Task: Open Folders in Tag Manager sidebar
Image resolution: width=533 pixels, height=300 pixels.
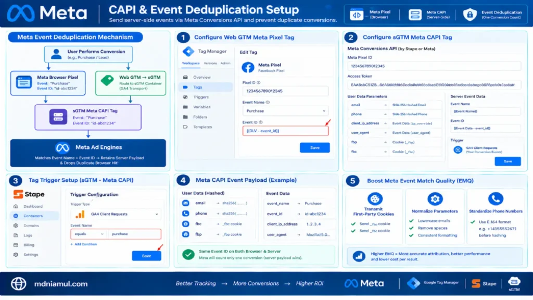Action: [x=206, y=117]
